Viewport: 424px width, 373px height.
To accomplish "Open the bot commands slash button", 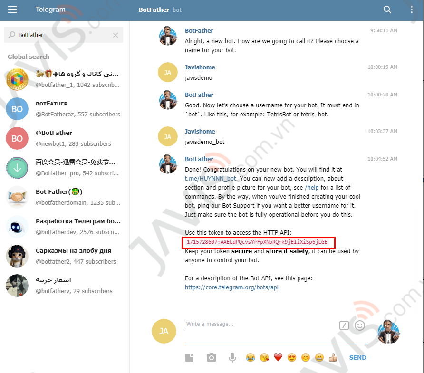I will click(344, 325).
